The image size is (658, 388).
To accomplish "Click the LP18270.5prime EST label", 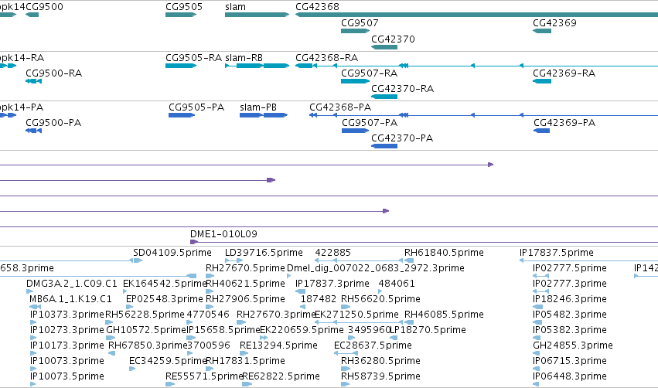I will coord(428,330).
